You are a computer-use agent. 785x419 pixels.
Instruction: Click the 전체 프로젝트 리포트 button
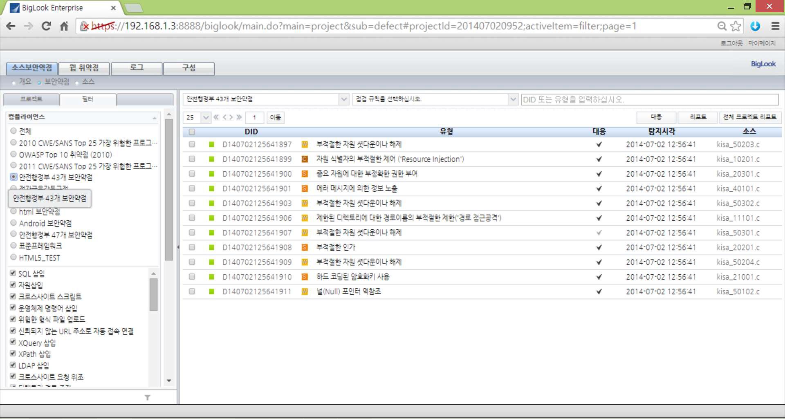(750, 117)
